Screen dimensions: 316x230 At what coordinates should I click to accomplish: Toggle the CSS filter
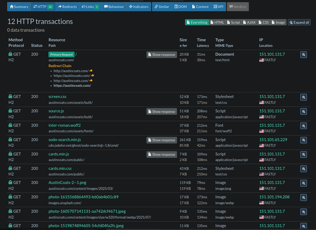point(263,22)
